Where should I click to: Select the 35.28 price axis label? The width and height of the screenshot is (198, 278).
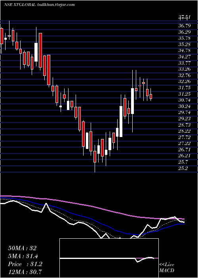[184, 44]
